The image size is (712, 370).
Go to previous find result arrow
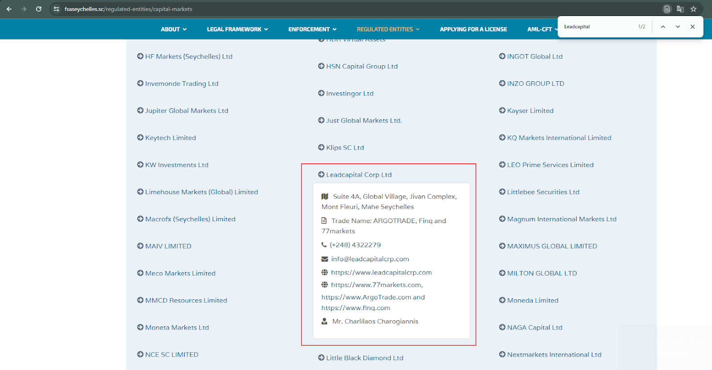point(663,27)
